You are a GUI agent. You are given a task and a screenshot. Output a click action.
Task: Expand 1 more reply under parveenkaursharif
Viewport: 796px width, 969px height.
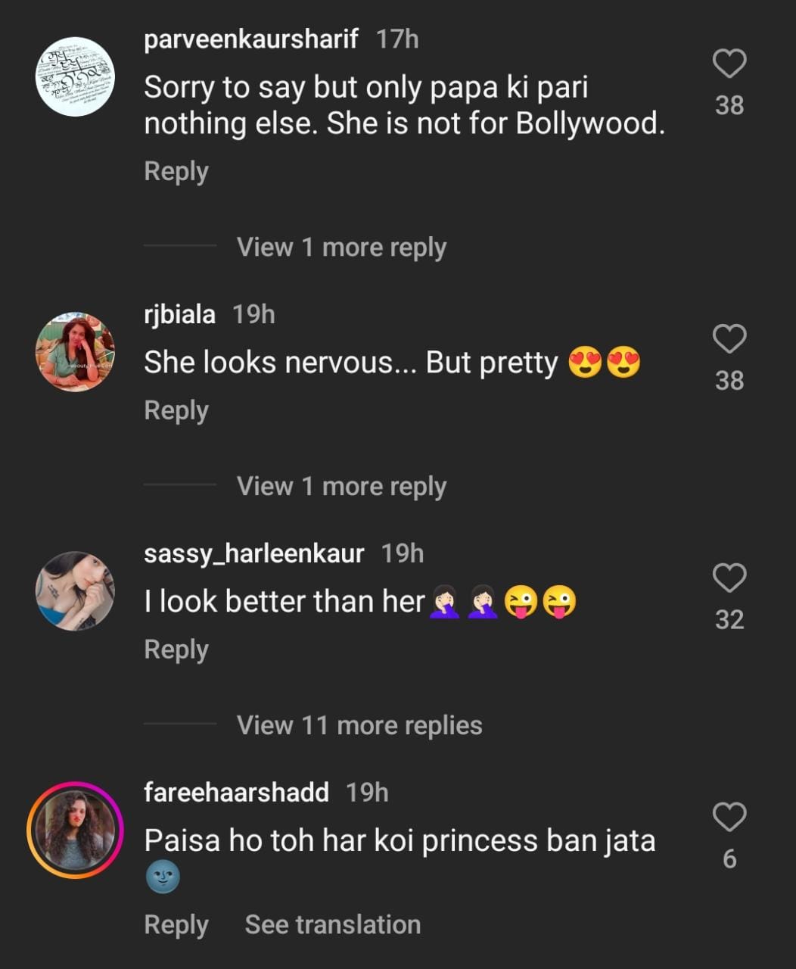[341, 248]
